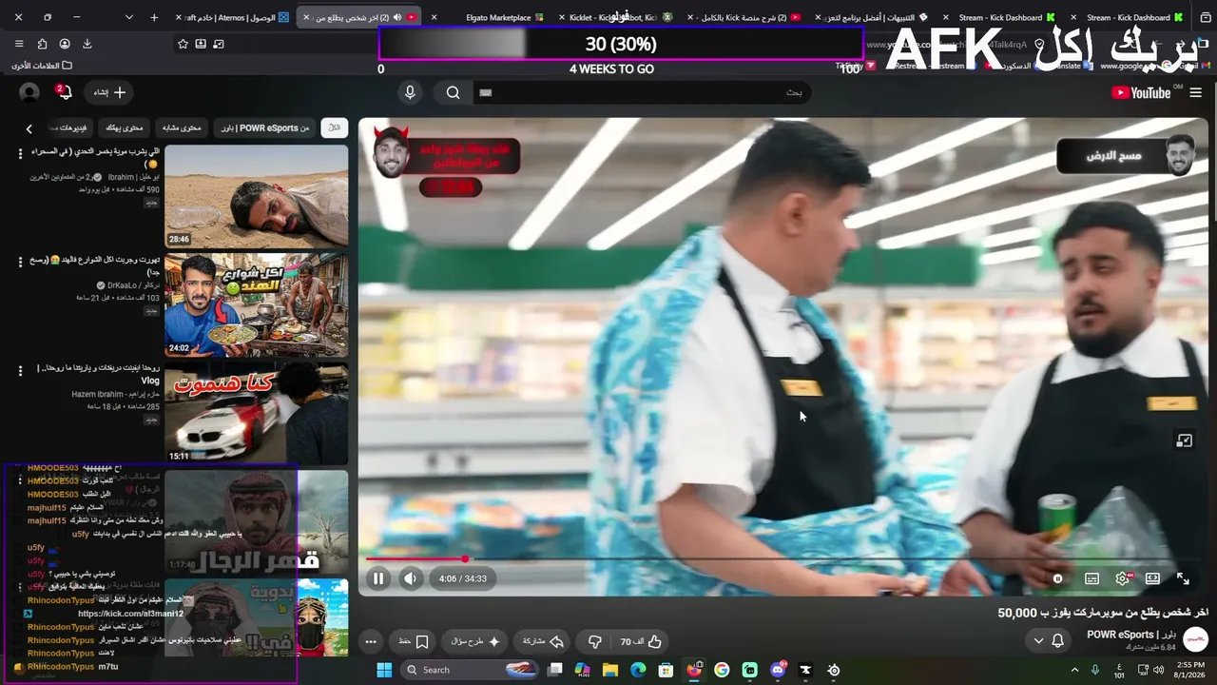The width and height of the screenshot is (1217, 685).
Task: Open options menu for desert challenge video
Action: tap(20, 153)
